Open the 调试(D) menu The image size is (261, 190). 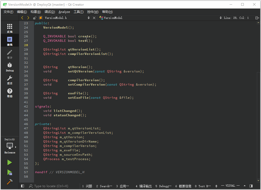coord(50,12)
